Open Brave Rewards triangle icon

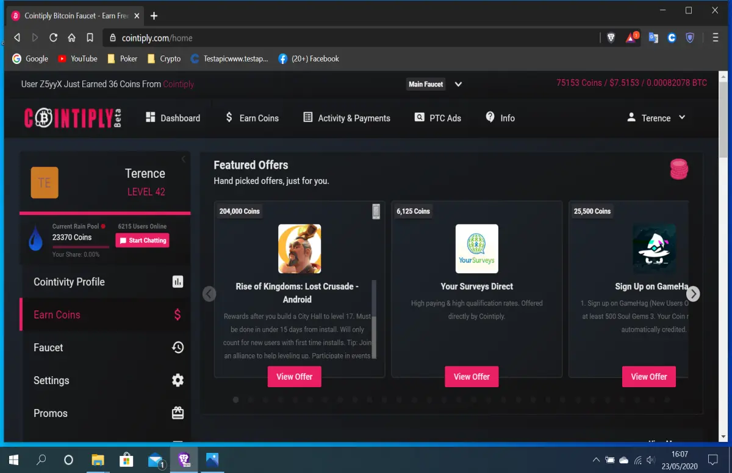point(631,38)
